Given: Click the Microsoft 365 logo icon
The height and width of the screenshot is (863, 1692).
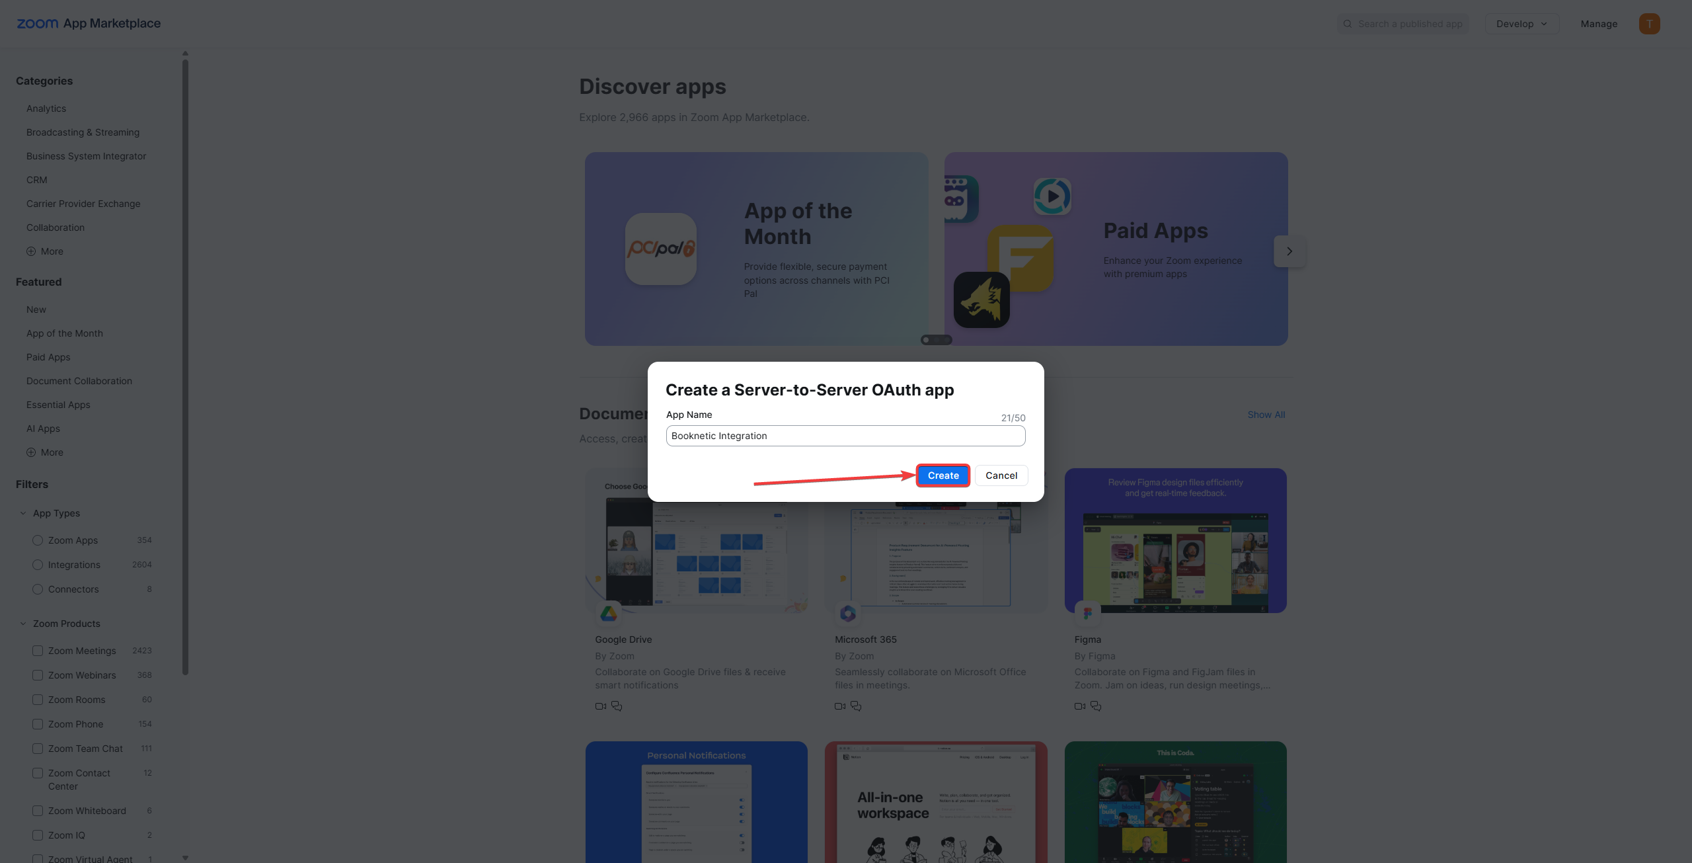Looking at the screenshot, I should point(848,614).
